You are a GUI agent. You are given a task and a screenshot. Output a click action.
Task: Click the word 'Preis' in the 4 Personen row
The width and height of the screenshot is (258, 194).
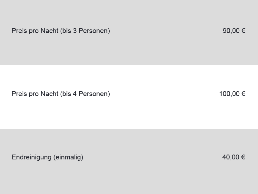(x=19, y=94)
